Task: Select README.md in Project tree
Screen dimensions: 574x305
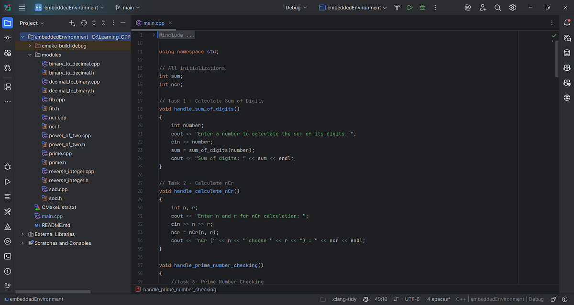Action: 56,225
